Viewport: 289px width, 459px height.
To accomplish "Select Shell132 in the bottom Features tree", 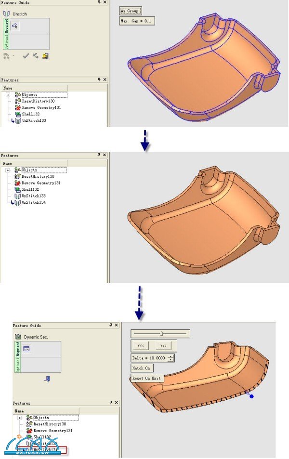I will click(x=42, y=437).
